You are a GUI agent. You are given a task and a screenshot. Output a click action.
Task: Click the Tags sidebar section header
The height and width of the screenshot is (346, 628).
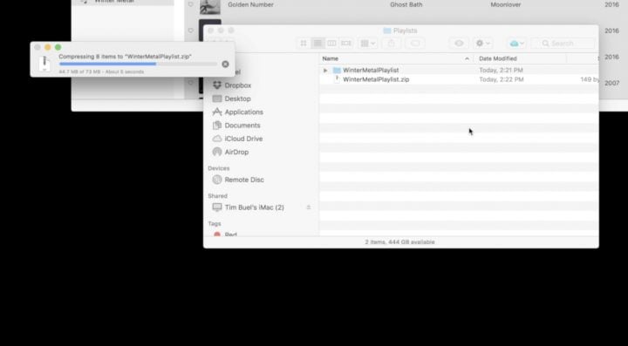pos(215,224)
